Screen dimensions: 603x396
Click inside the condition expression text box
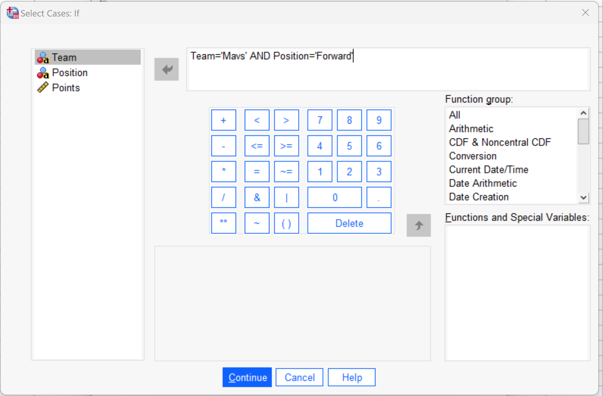(x=387, y=72)
